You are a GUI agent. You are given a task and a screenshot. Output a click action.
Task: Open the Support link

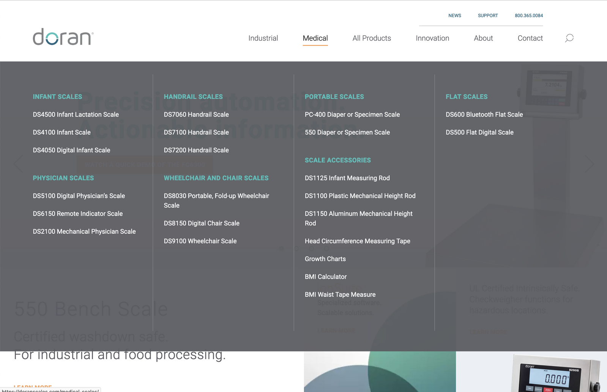488,16
